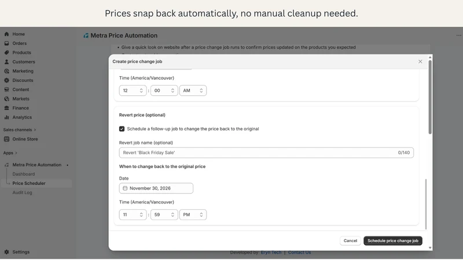Click the Metra app icon in sidebar
This screenshot has height=260, width=463.
(6, 165)
